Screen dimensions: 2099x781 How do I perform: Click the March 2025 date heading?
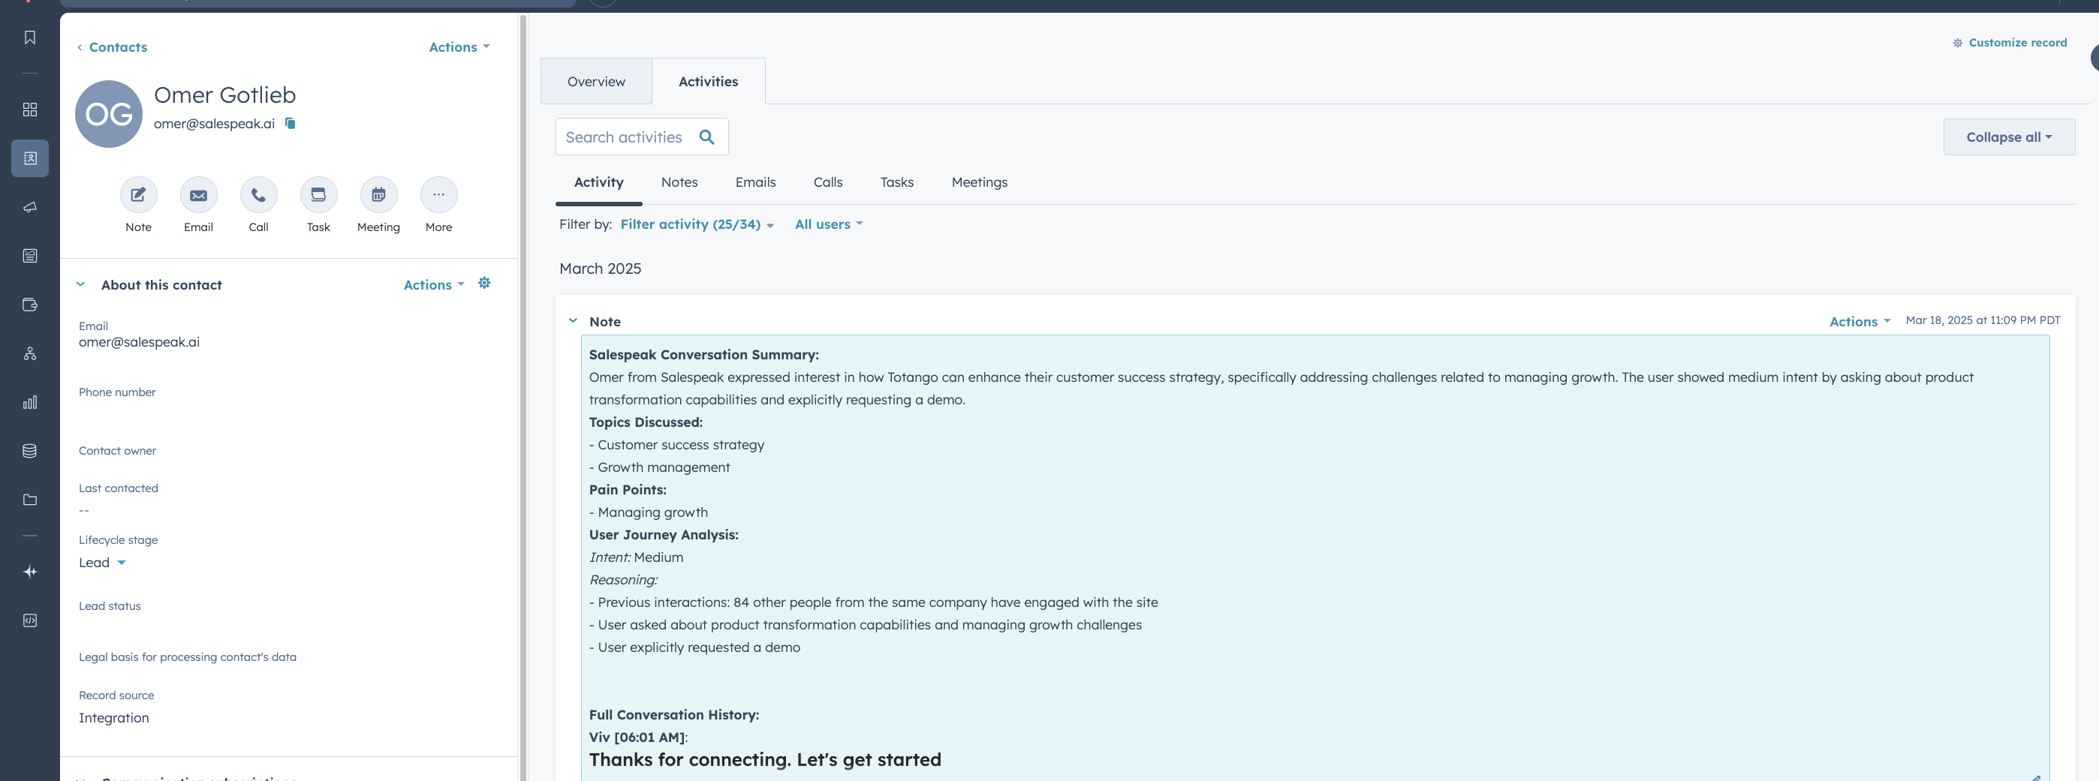click(600, 268)
